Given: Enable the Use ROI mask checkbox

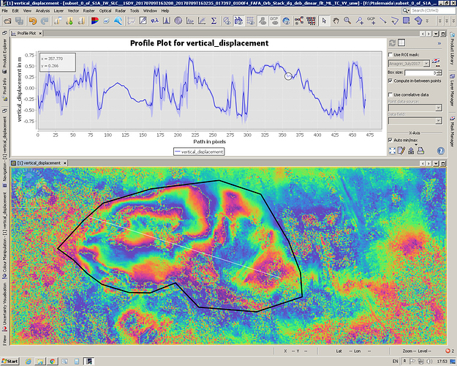Looking at the screenshot, I should (x=390, y=55).
